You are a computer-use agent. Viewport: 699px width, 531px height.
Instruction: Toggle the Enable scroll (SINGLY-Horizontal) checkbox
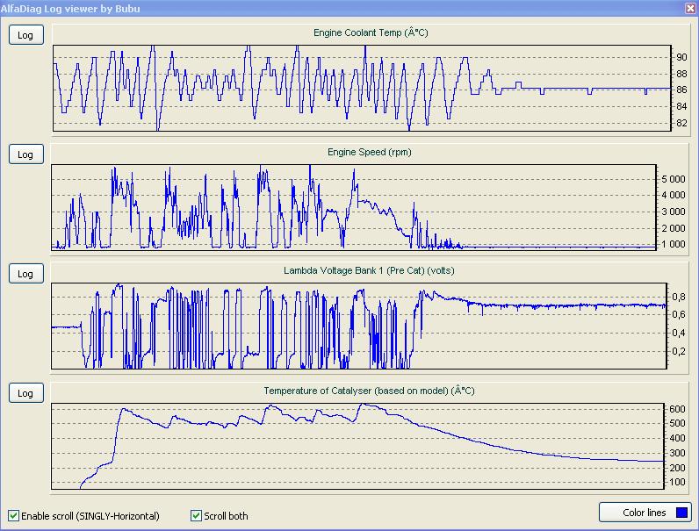tap(13, 515)
